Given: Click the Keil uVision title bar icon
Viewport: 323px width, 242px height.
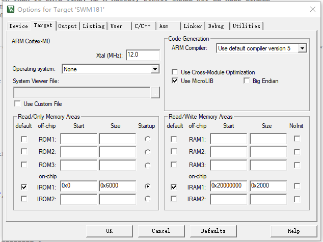Looking at the screenshot, I should [x=11, y=9].
